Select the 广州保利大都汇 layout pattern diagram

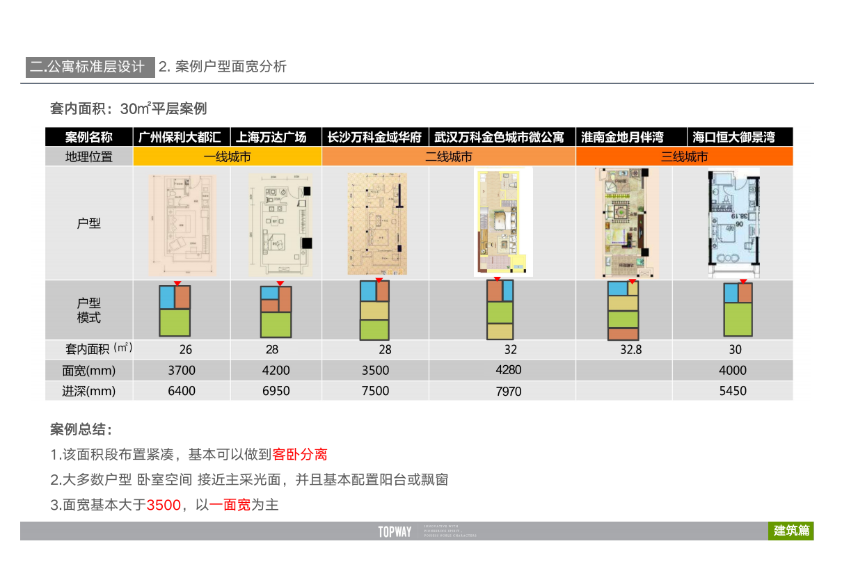(175, 311)
